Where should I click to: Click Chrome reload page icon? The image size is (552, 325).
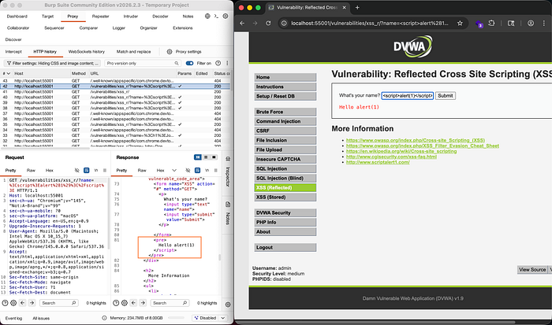[268, 23]
